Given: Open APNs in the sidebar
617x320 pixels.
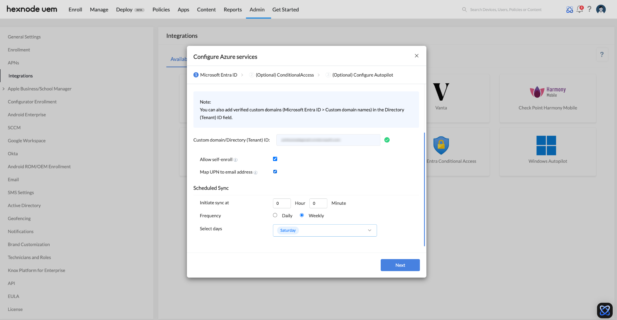Looking at the screenshot, I should (13, 63).
